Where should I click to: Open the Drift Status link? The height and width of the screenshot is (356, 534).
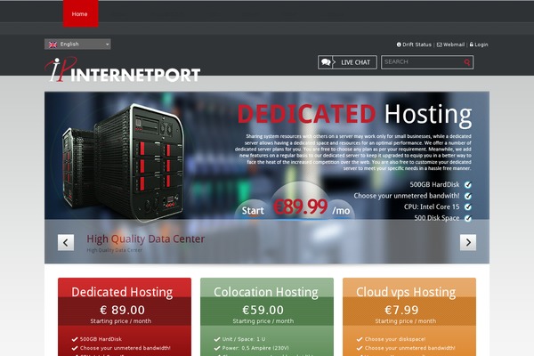point(417,44)
